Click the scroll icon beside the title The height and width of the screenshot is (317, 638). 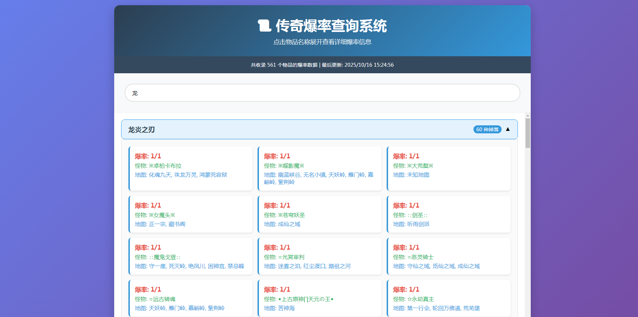pyautogui.click(x=264, y=26)
